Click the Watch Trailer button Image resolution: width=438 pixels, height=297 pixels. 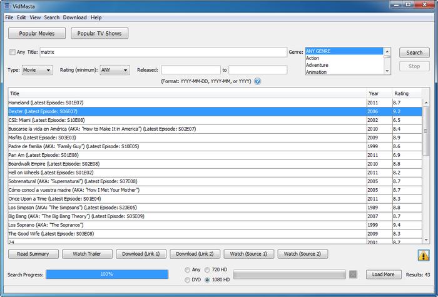(87, 254)
